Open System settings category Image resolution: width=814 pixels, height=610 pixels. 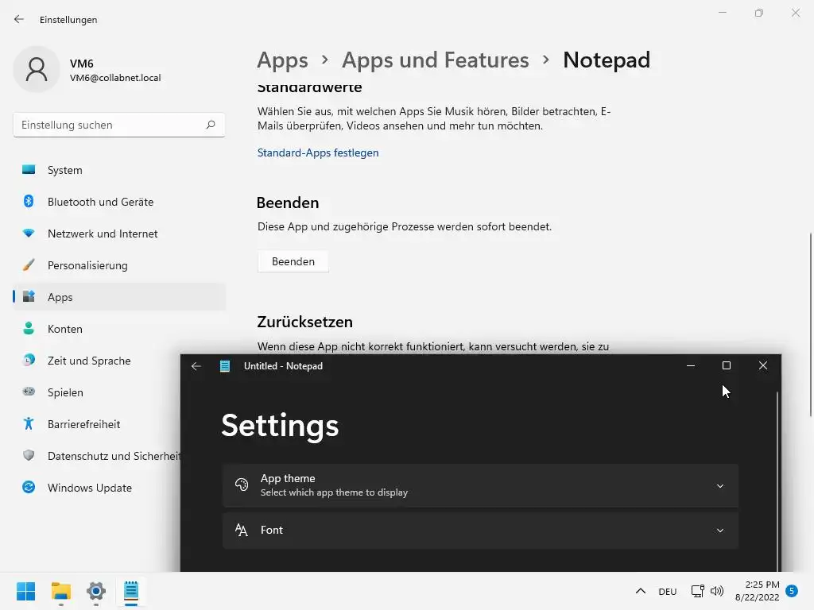(119, 170)
